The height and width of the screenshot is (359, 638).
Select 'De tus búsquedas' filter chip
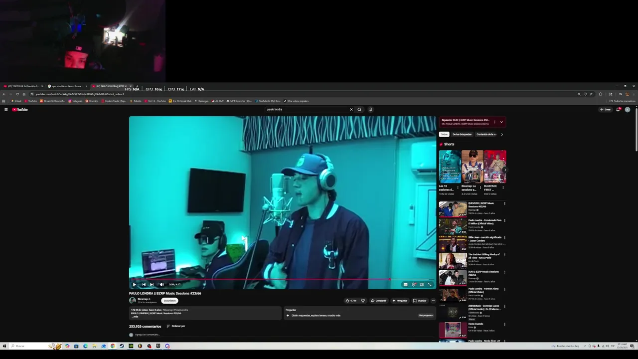462,134
